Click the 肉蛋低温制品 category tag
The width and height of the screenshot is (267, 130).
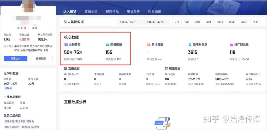coord(12,127)
